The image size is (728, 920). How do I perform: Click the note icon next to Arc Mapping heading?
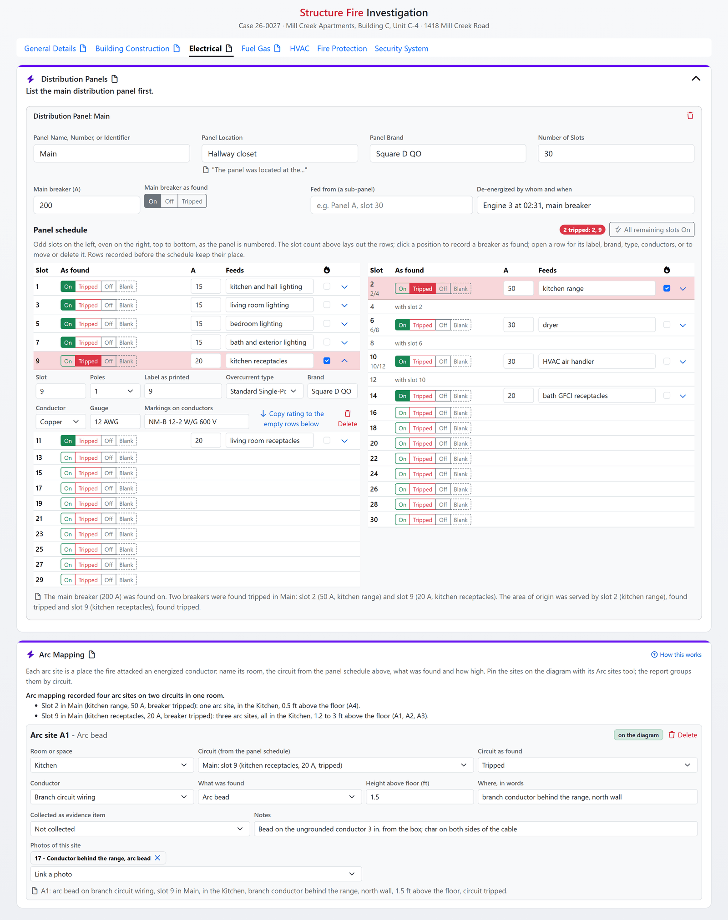[x=92, y=654]
